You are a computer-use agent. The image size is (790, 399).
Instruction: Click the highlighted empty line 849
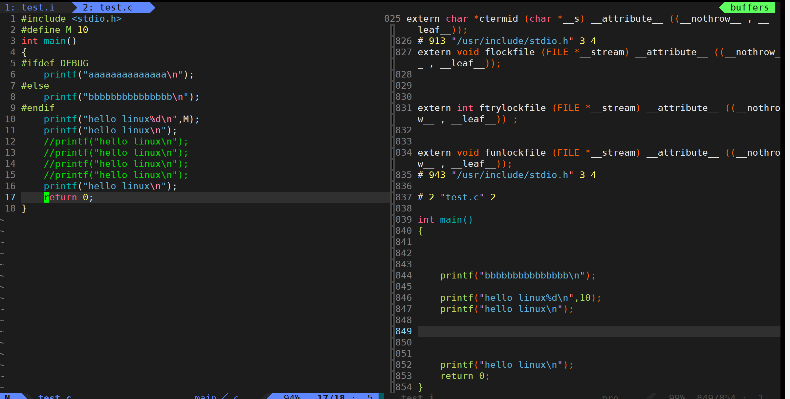[x=599, y=331]
